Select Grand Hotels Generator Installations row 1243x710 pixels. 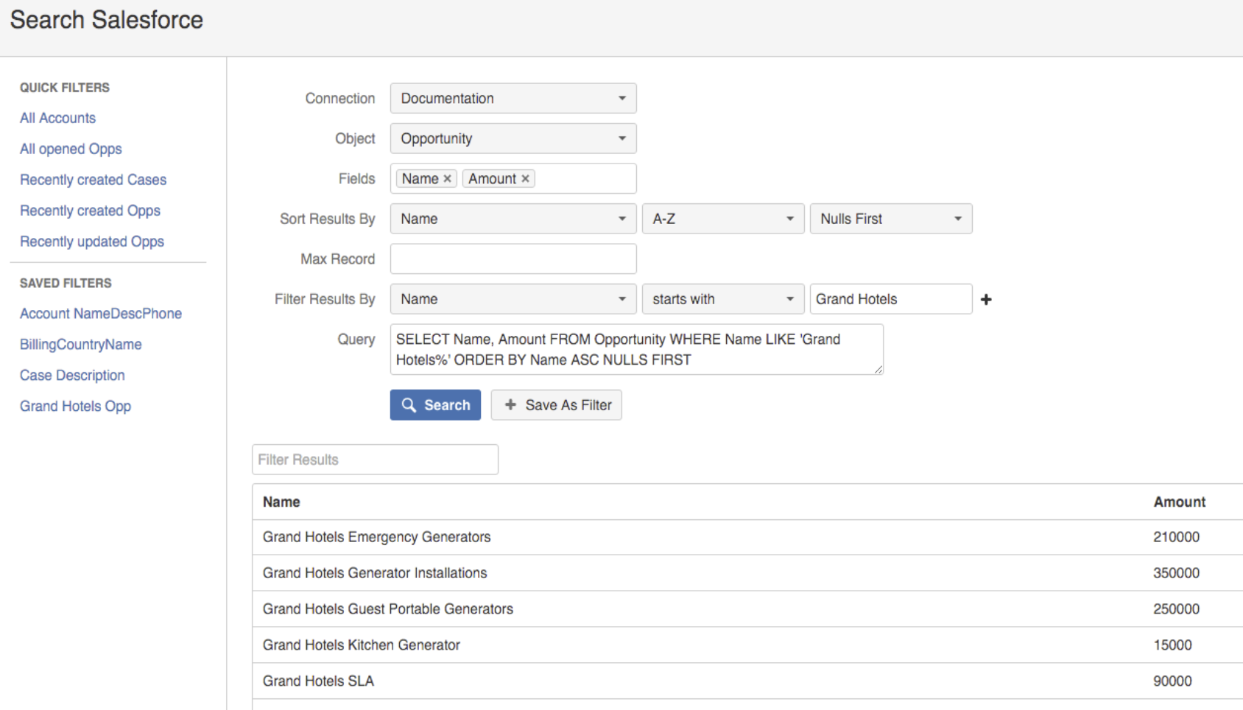tap(747, 573)
